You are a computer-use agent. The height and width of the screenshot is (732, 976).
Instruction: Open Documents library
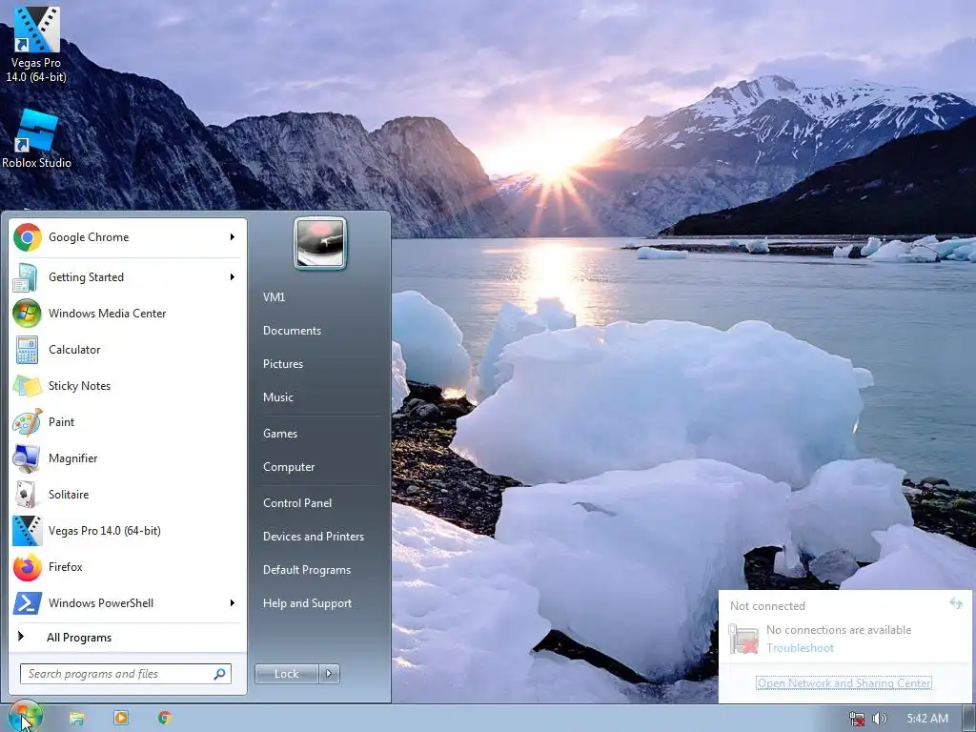(x=292, y=331)
